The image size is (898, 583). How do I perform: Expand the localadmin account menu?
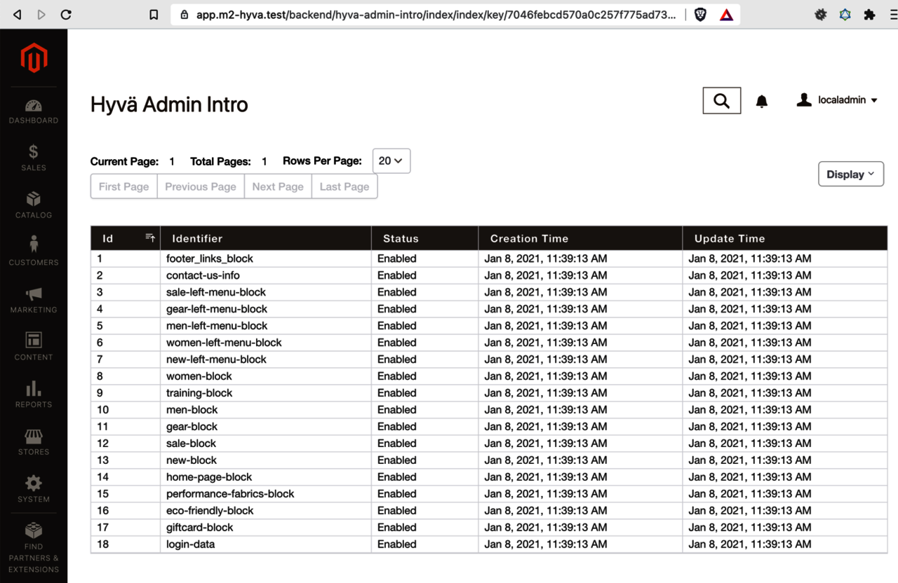838,100
